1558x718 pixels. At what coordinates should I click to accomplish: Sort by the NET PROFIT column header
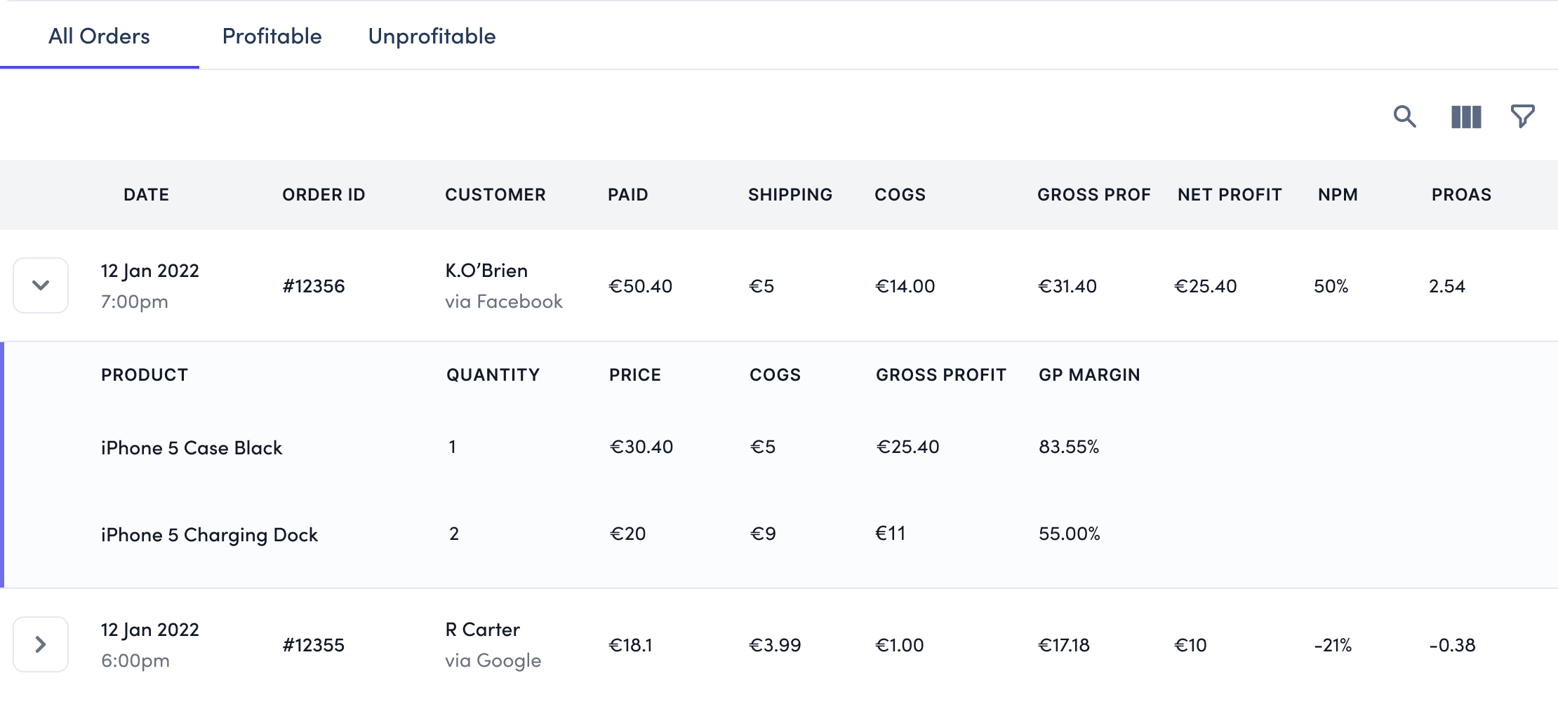[1230, 195]
